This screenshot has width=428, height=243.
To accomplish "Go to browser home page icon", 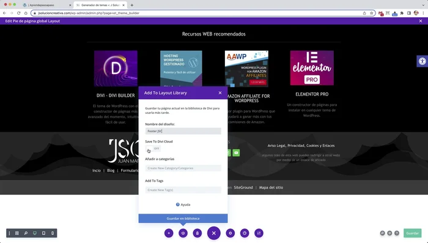I will tap(26, 13).
